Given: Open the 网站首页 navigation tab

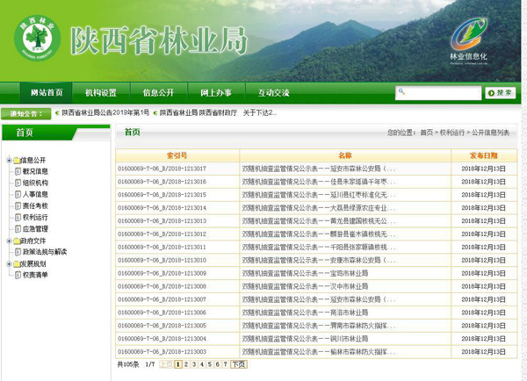Looking at the screenshot, I should point(47,93).
